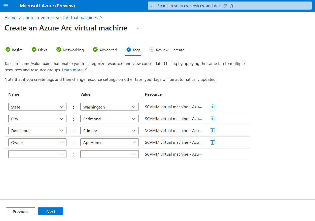
Task: Open contoso-vmmserver | Virtual machines breadcrumb
Action: [x=60, y=18]
